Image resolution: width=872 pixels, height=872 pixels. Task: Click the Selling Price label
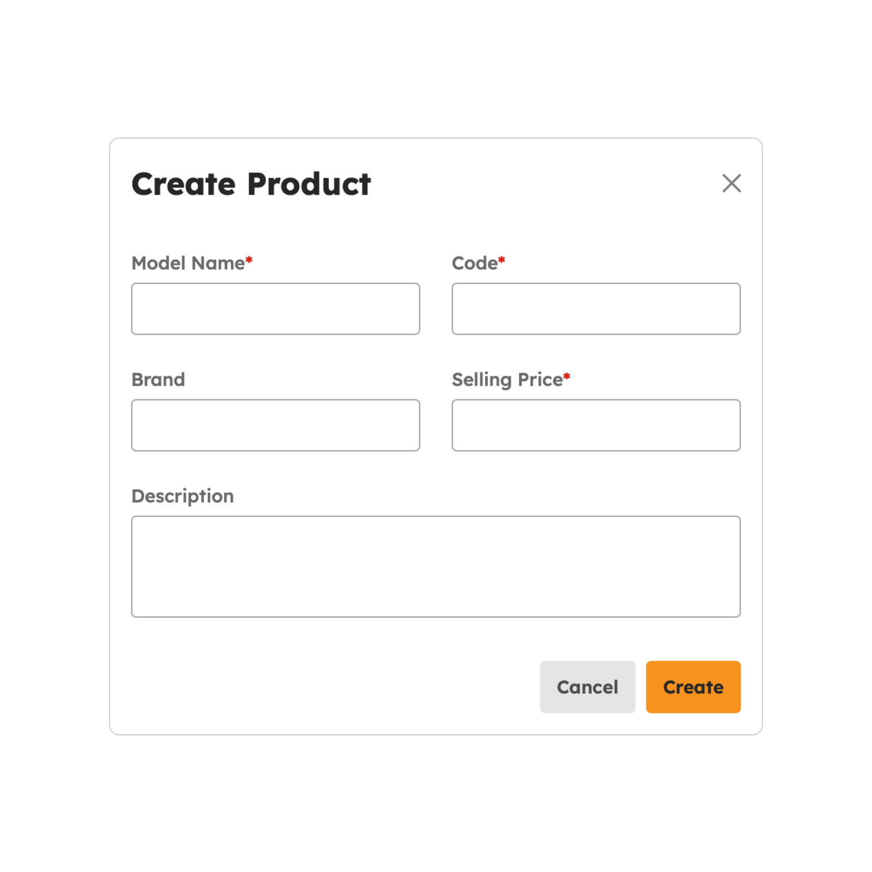pos(507,379)
